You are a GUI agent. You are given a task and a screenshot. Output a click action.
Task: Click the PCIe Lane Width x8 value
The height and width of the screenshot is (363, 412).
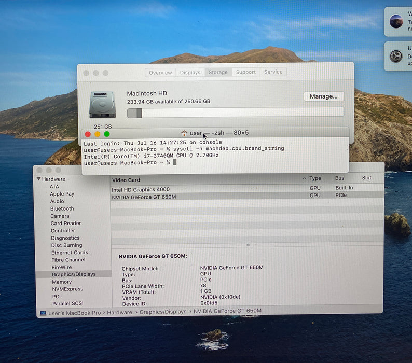(x=203, y=286)
